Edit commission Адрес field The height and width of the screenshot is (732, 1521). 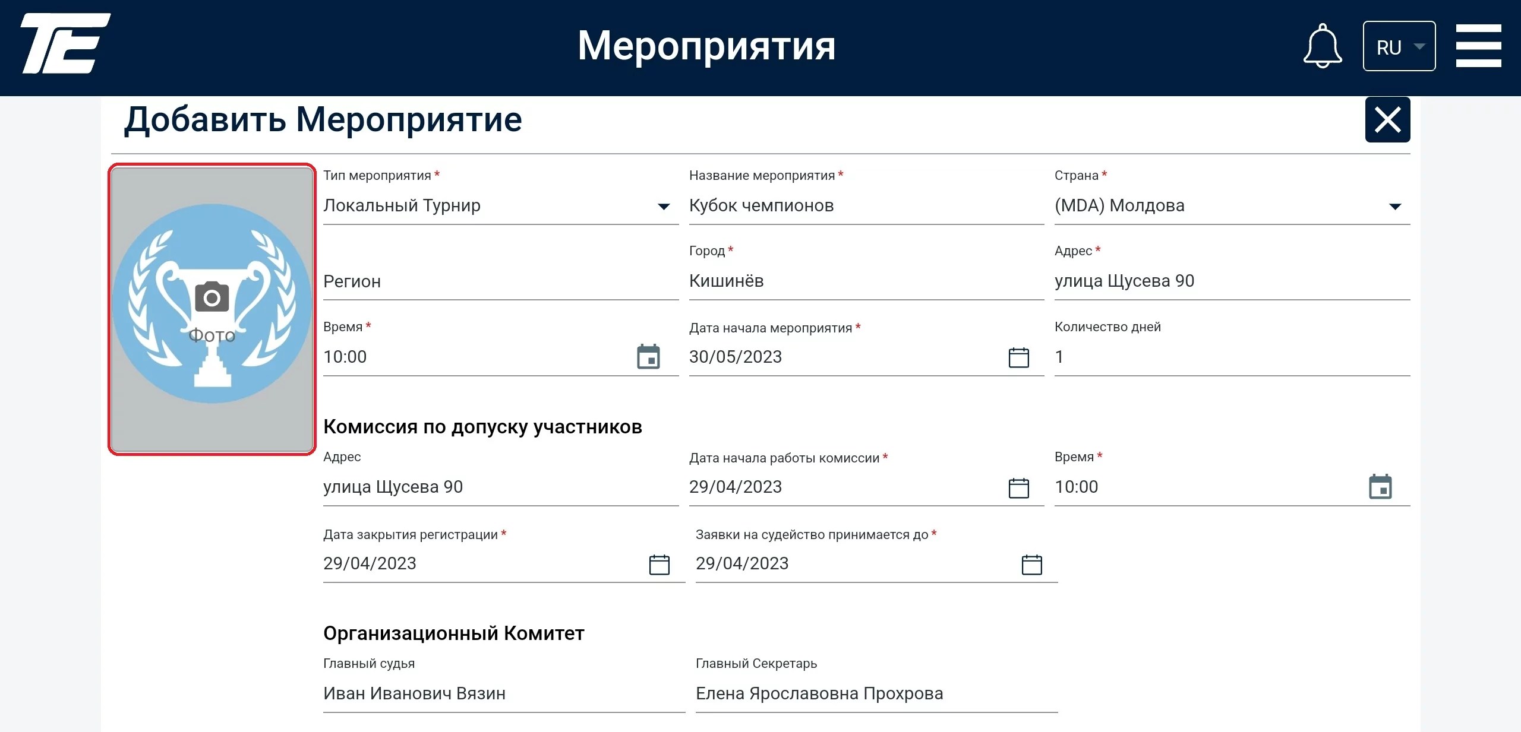click(501, 487)
